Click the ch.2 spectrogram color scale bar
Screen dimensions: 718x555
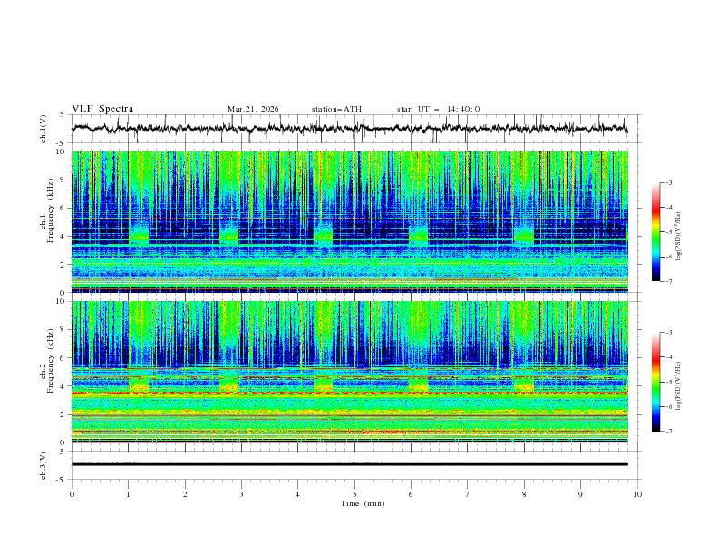point(655,382)
